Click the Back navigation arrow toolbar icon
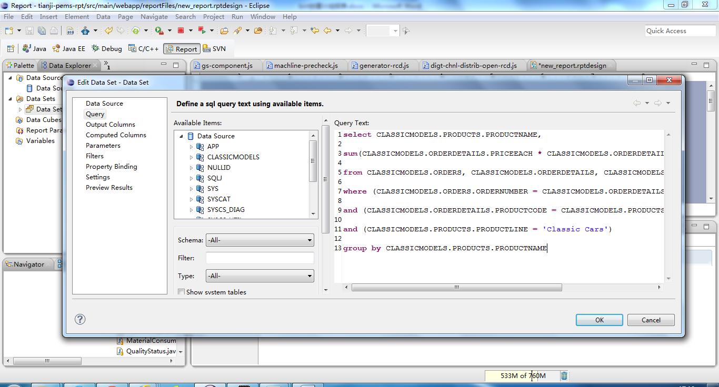Viewport: 719px width, 387px height. click(x=327, y=30)
